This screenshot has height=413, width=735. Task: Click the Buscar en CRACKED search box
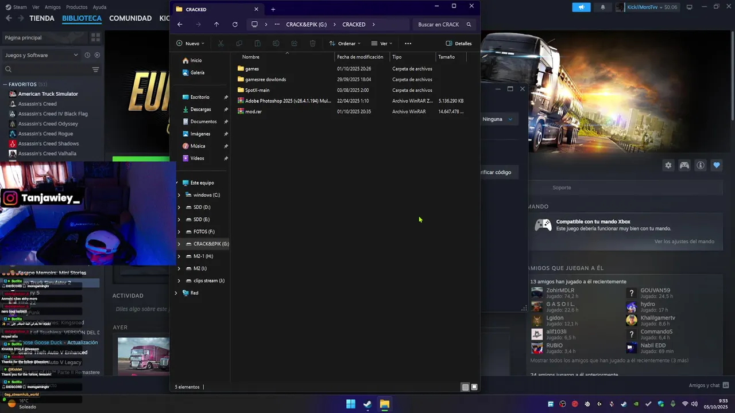[x=444, y=25]
